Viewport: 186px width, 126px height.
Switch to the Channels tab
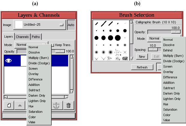click(x=22, y=37)
